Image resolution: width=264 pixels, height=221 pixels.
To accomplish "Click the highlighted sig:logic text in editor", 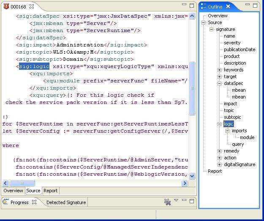I will tap(34, 66).
